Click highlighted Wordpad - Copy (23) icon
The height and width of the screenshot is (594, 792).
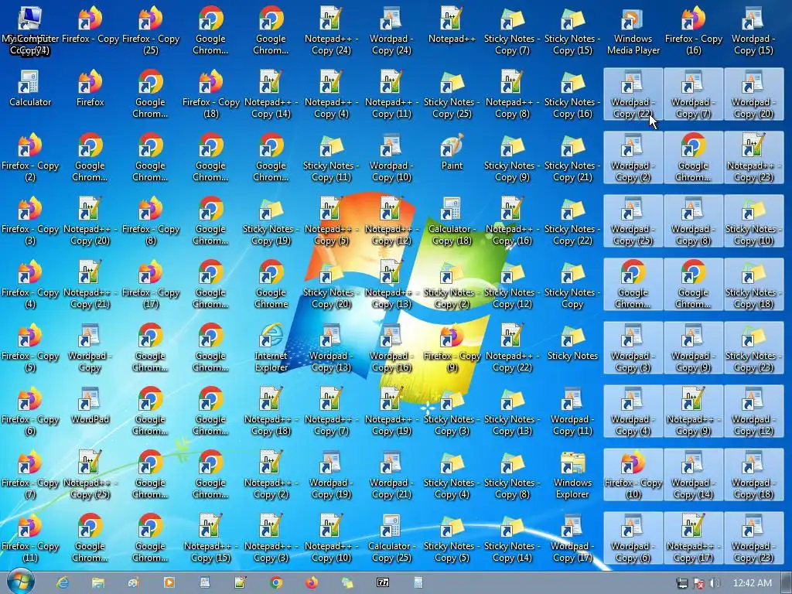pos(753,539)
